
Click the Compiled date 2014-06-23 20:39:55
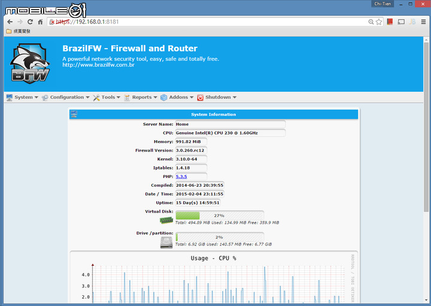pyautogui.click(x=199, y=185)
